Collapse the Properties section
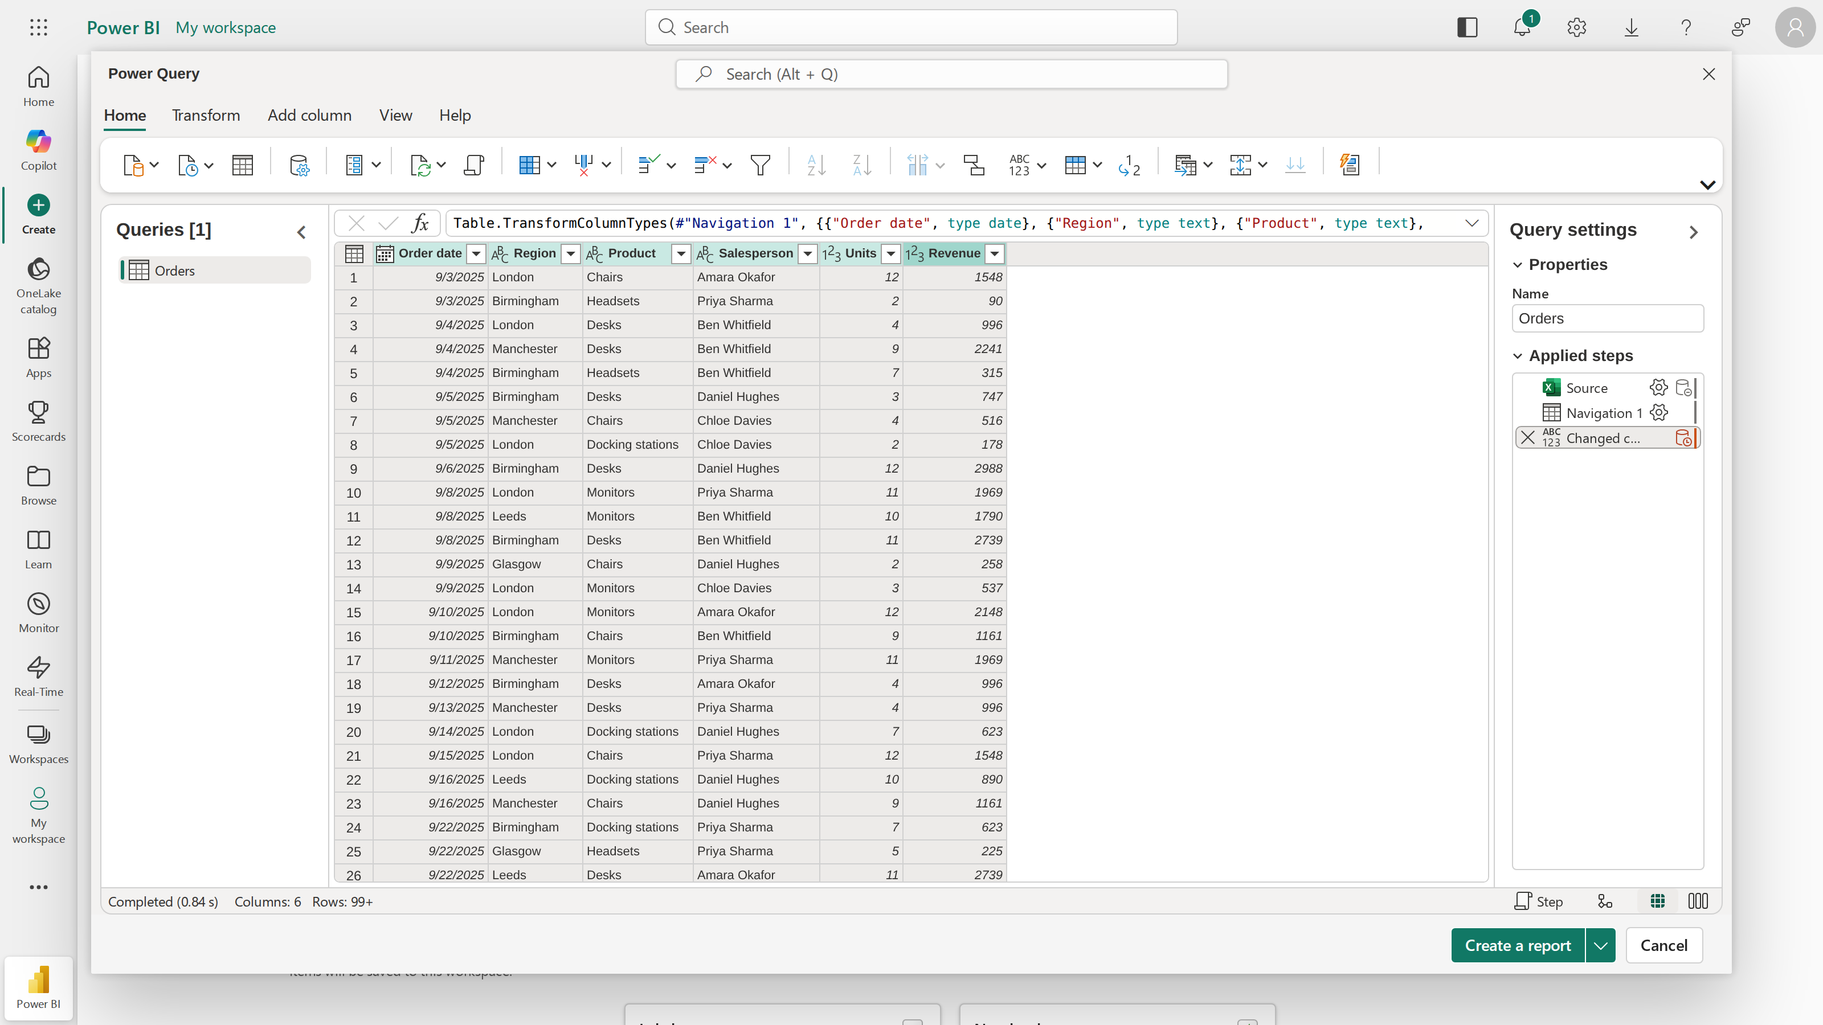The image size is (1823, 1025). point(1517,265)
